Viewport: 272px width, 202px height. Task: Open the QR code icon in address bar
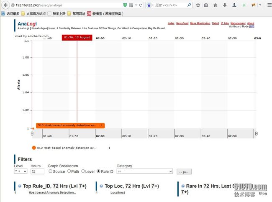coord(131,5)
